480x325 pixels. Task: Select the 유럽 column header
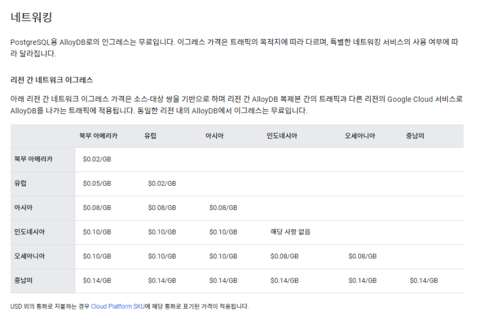[150, 136]
